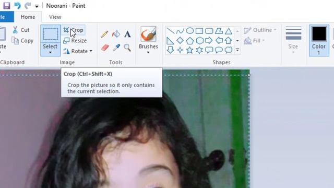The height and width of the screenshot is (188, 334).
Task: Choose the Six-point star shape
Action: click(199, 50)
